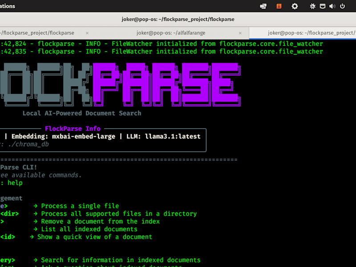Click the typed 'help' command
356x267 pixels.
pyautogui.click(x=15, y=183)
